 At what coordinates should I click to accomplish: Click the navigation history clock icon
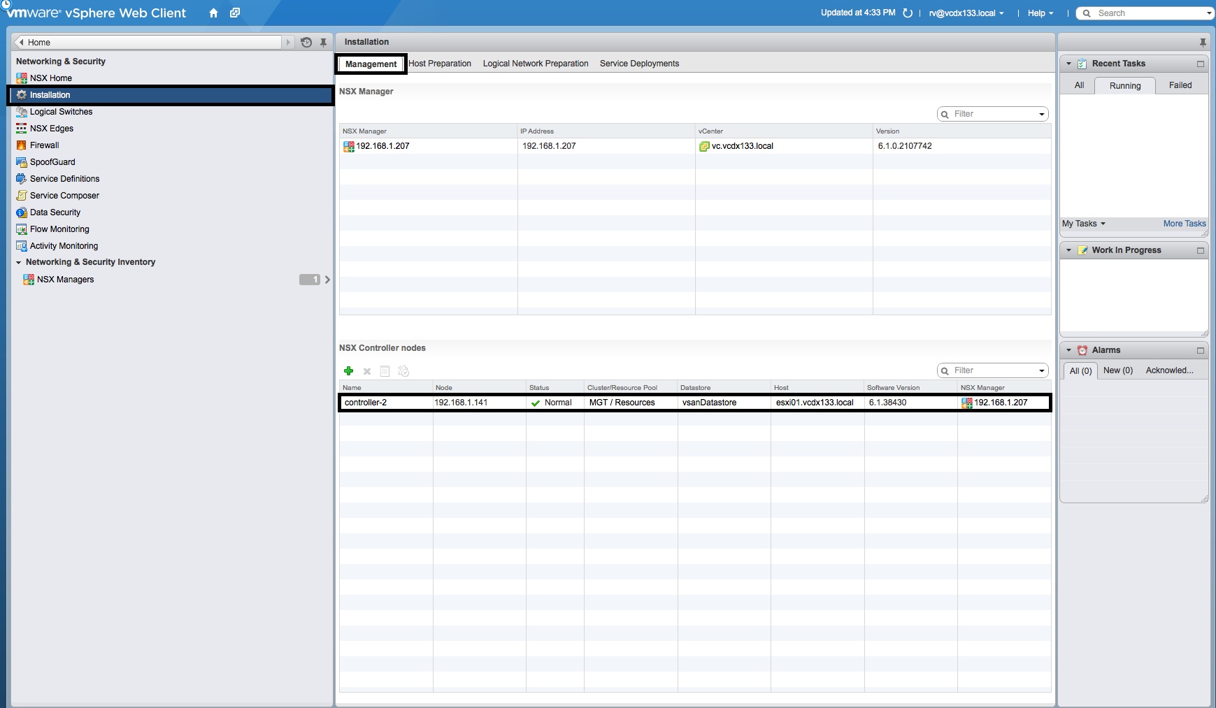(306, 42)
